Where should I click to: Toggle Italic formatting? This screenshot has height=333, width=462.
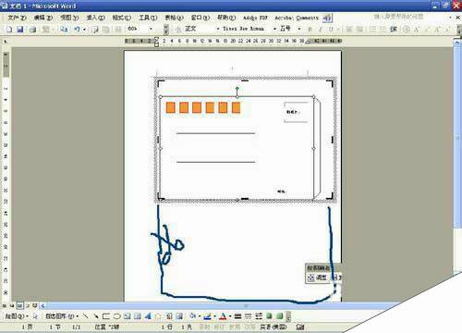(x=321, y=30)
